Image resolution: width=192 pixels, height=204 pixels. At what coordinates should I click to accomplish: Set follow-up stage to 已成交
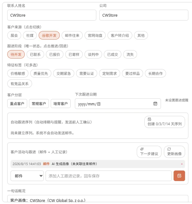coord(113,54)
